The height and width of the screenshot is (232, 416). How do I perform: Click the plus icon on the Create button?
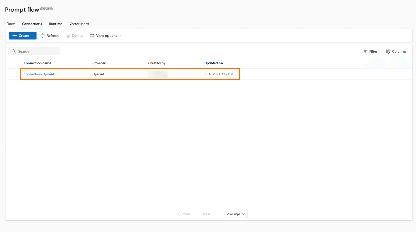click(14, 35)
